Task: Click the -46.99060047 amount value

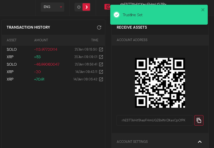Action: [x=47, y=64]
